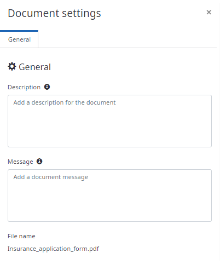Screen dimensions: 220x264
Task: Switch to the General tab
Action: (x=19, y=39)
